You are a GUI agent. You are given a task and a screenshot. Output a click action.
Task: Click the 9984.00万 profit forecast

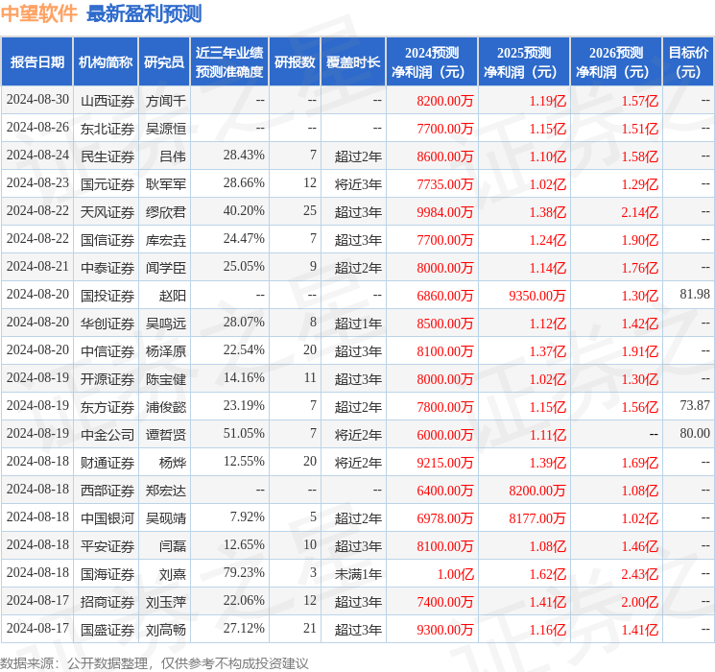[x=444, y=212]
